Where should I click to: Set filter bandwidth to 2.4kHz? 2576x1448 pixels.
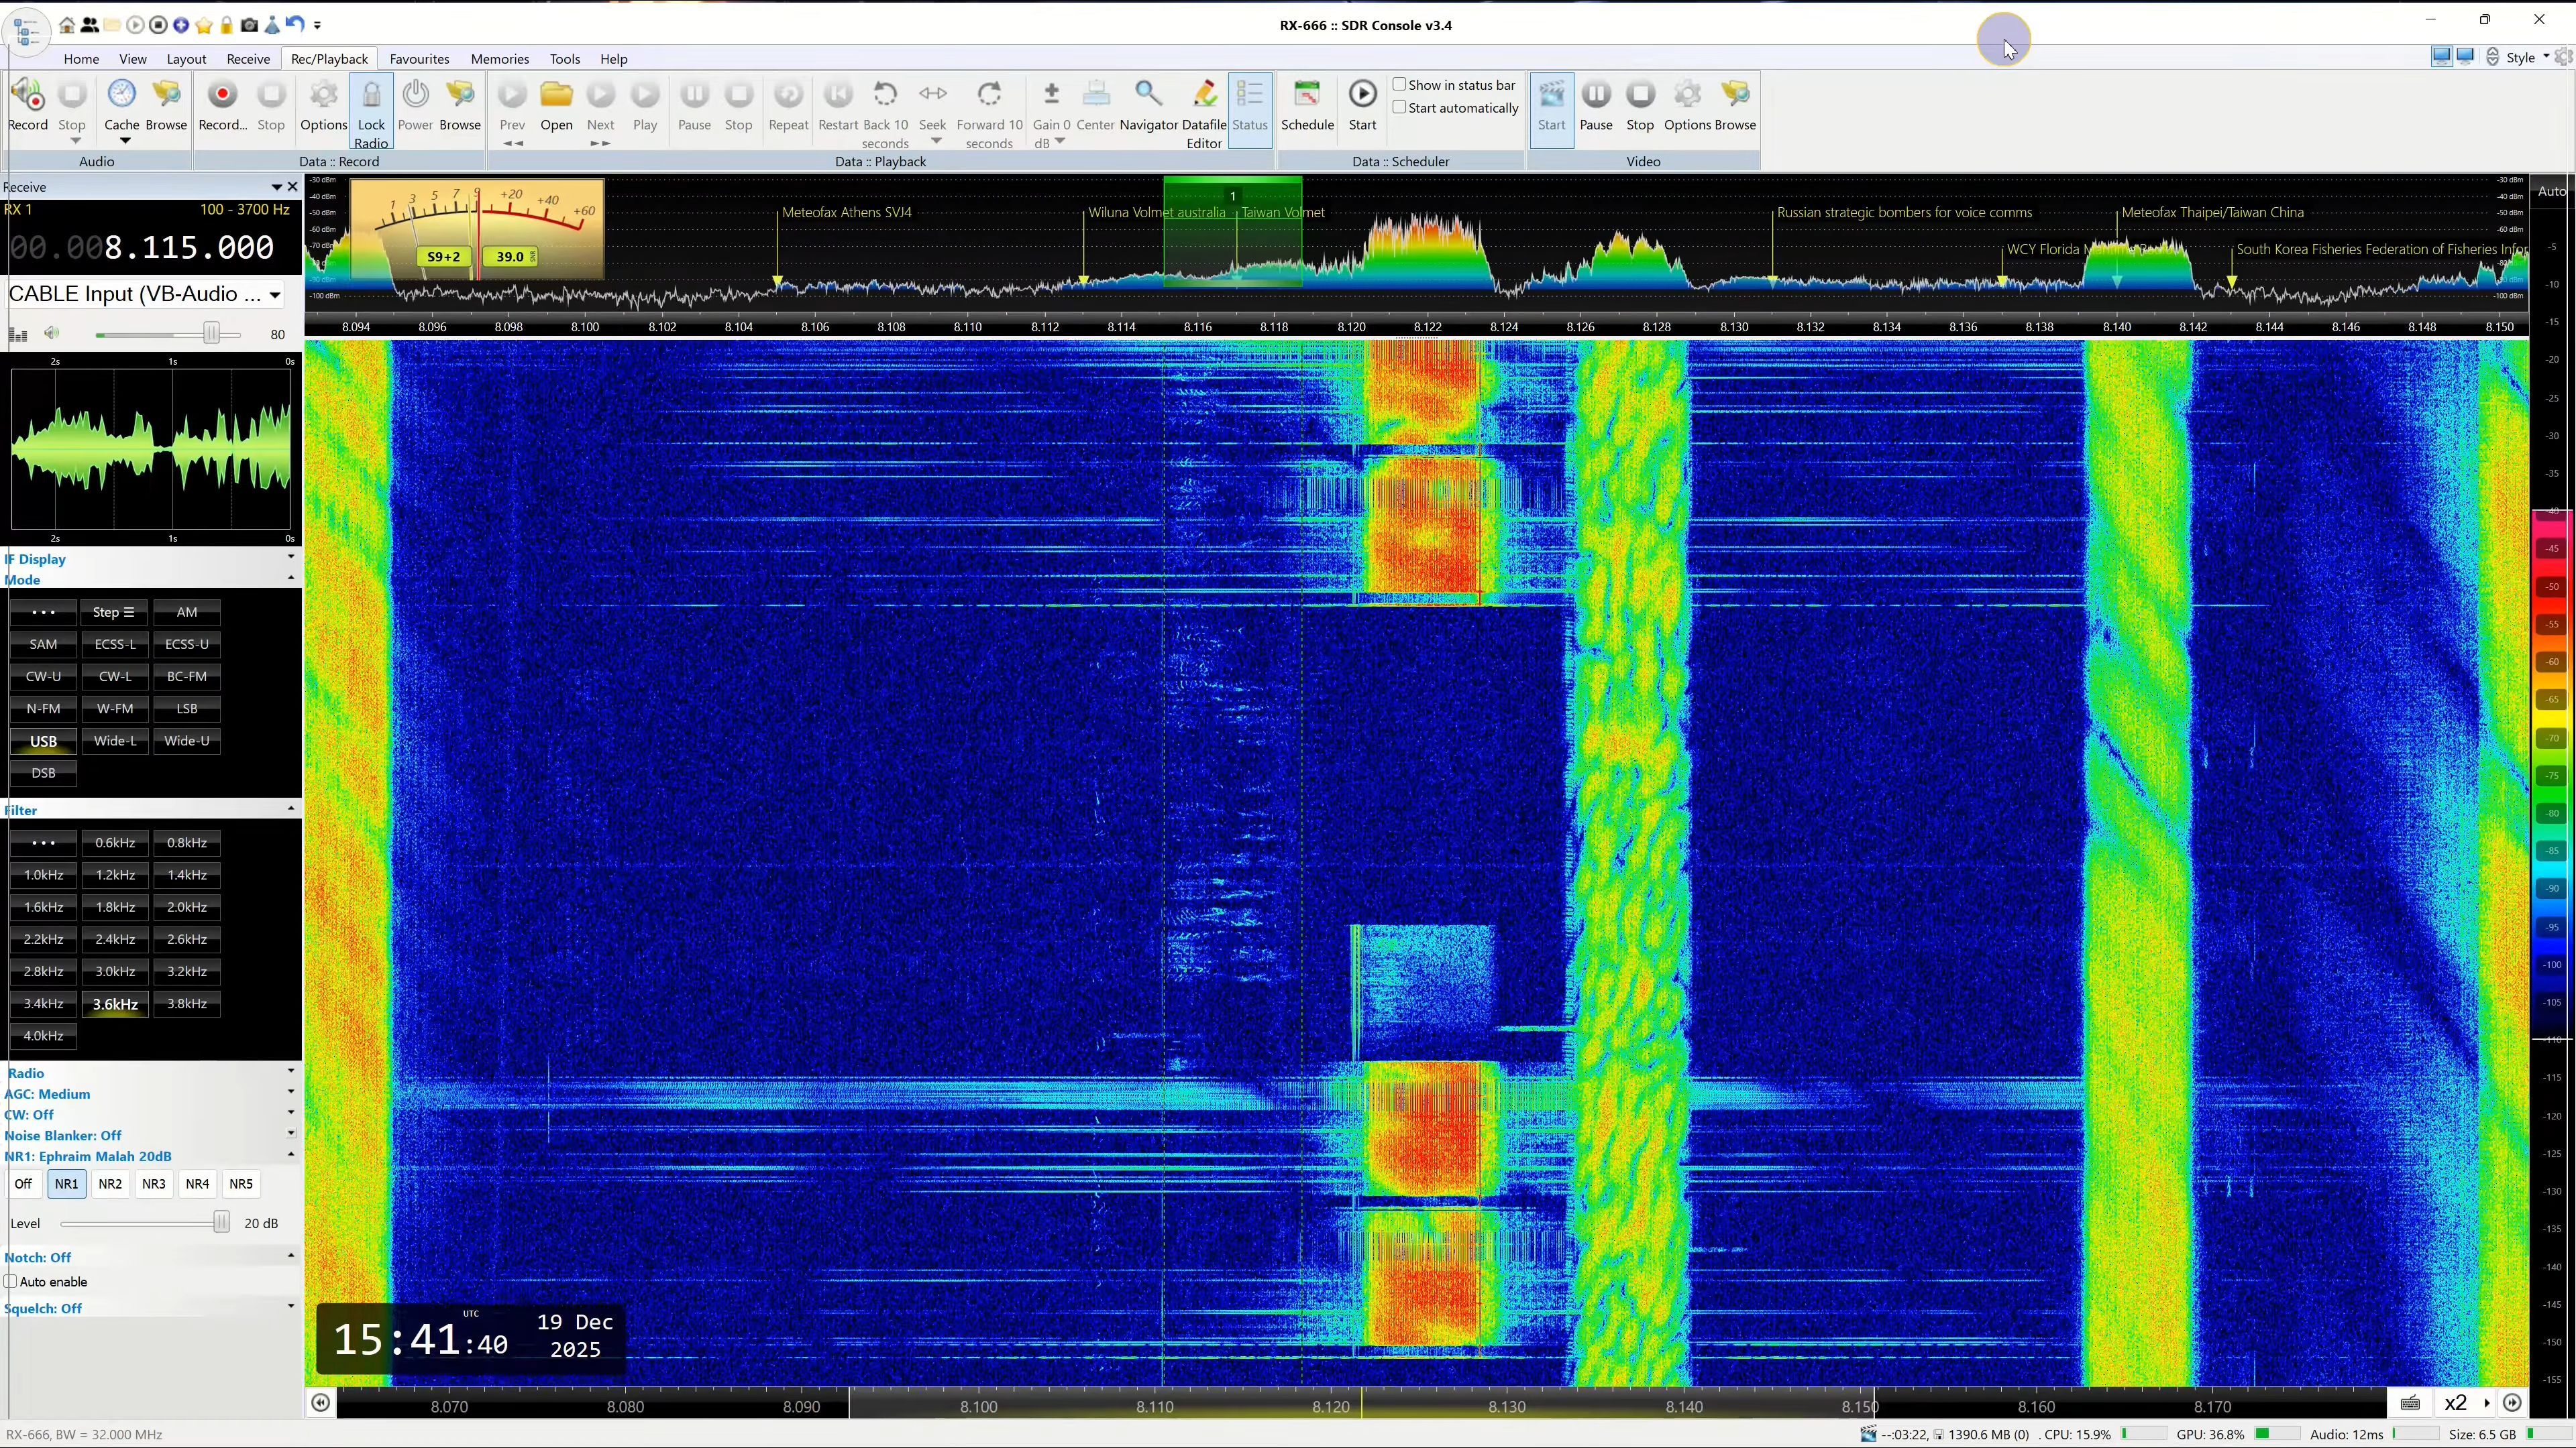(115, 939)
